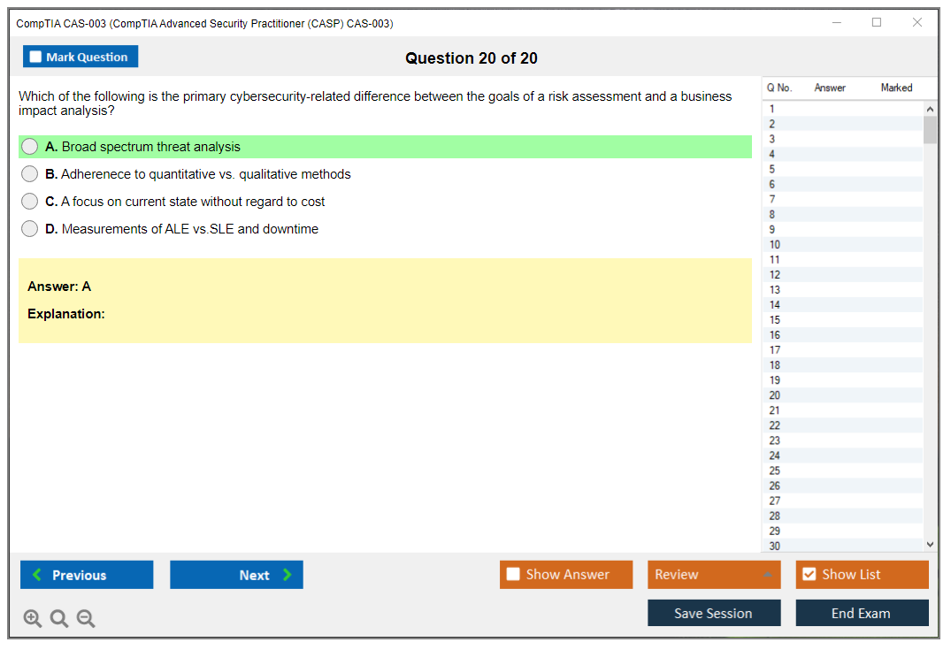Advance with the Next button
Image resolution: width=951 pixels, height=650 pixels.
click(236, 575)
